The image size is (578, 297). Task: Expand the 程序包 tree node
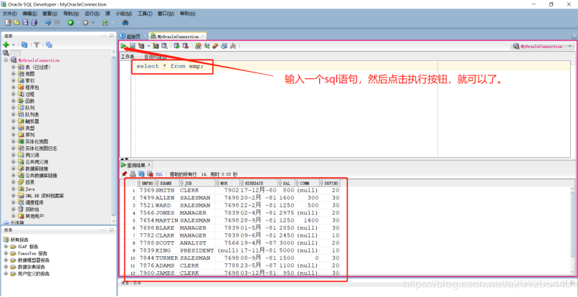tap(14, 87)
